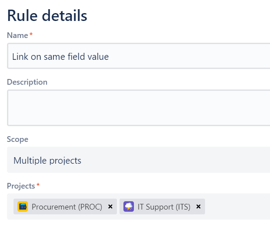Screen dimensions: 270x227
Task: Click the IT Support project avatar icon
Action: (129, 206)
